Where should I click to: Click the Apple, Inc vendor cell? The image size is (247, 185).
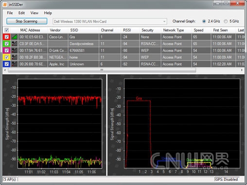click(58, 64)
